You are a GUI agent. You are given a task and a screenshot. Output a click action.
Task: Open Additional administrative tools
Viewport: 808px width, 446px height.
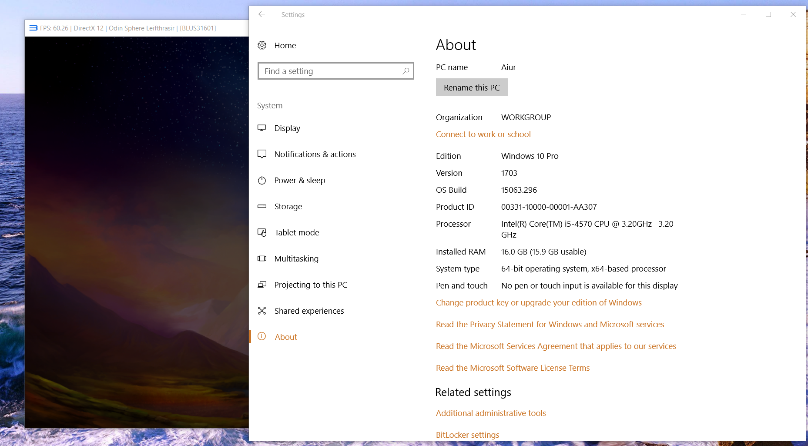(491, 413)
